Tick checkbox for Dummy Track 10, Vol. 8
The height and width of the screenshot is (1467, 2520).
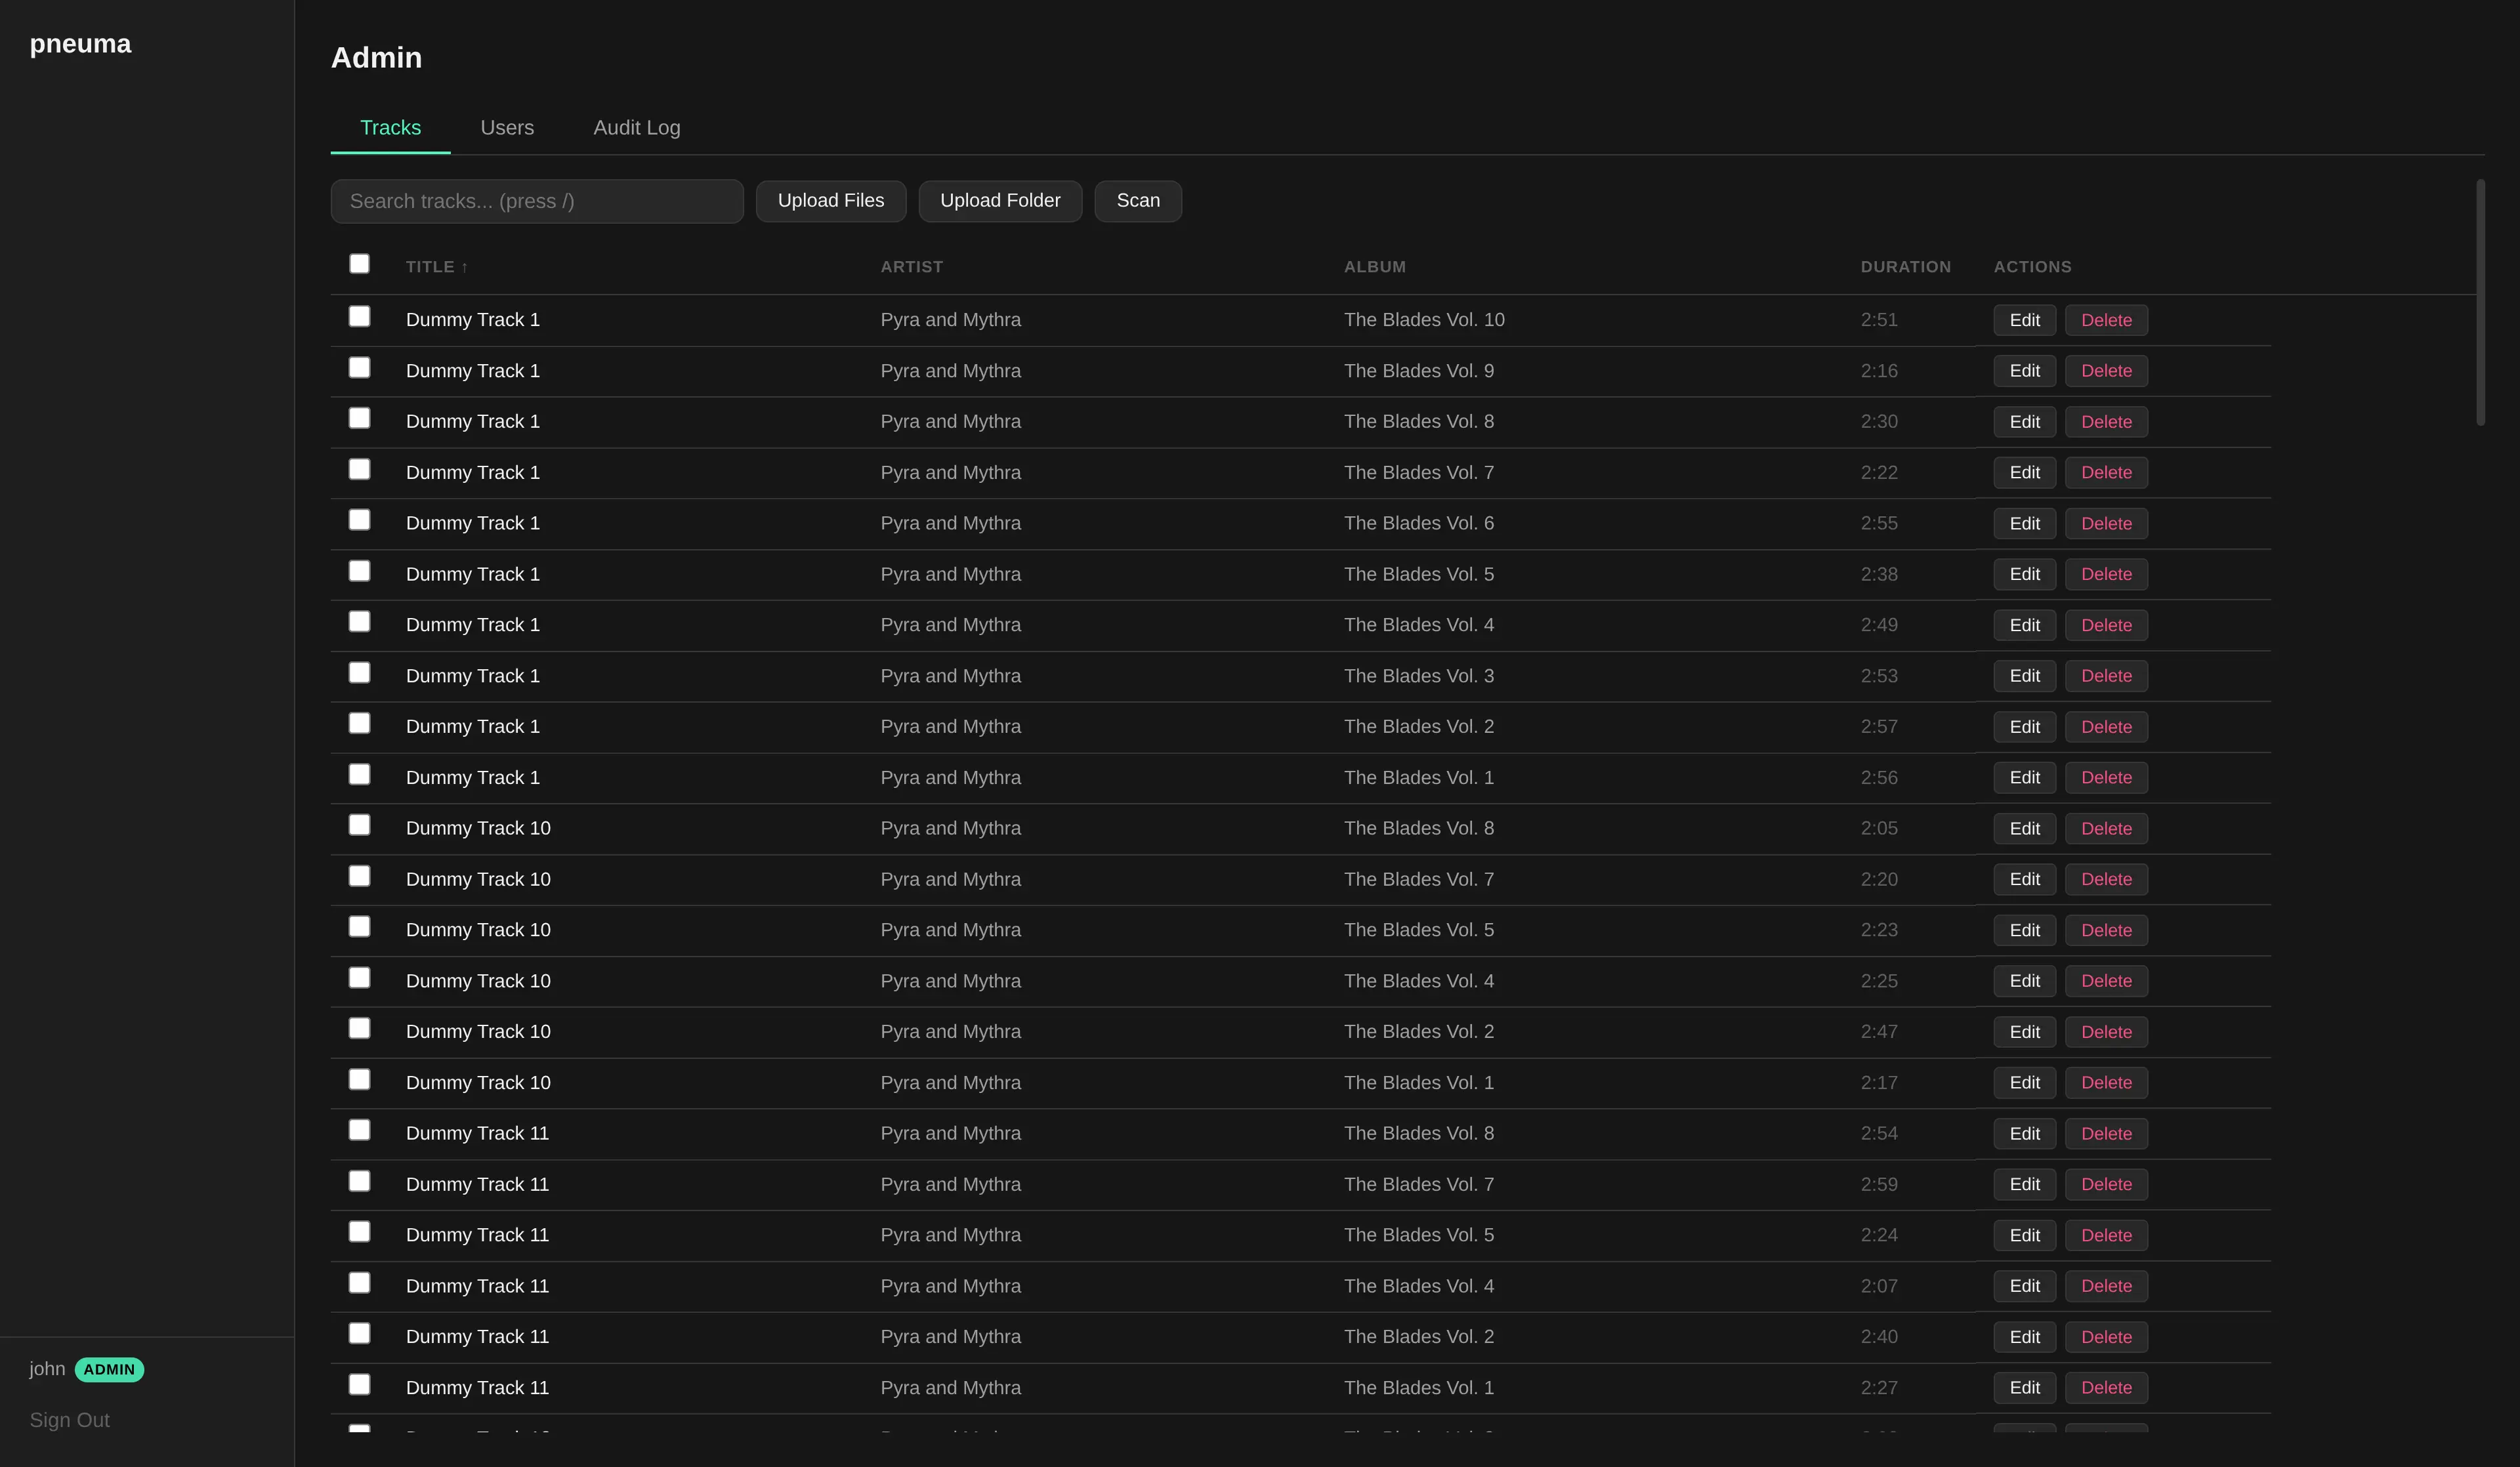tap(359, 825)
